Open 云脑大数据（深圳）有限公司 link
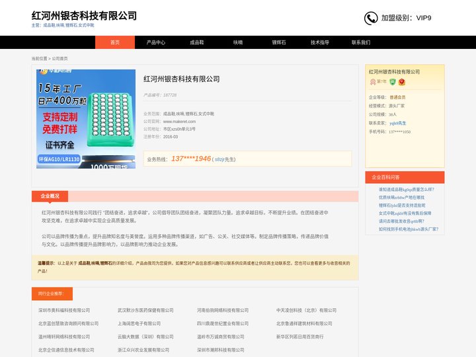 pos(145,337)
